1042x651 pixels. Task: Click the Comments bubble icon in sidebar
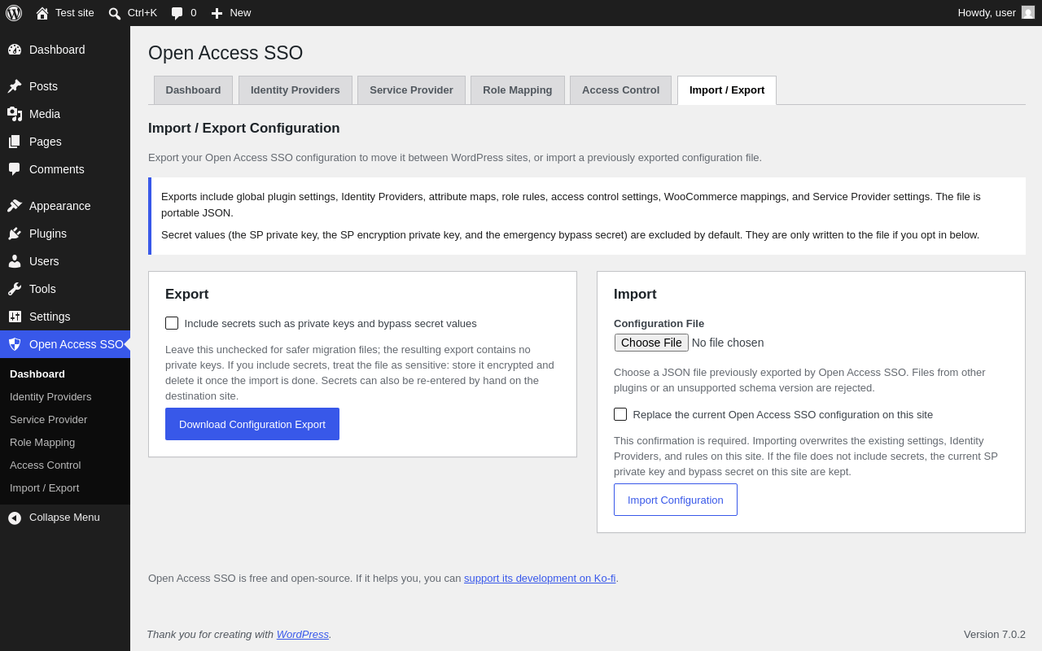(x=15, y=169)
